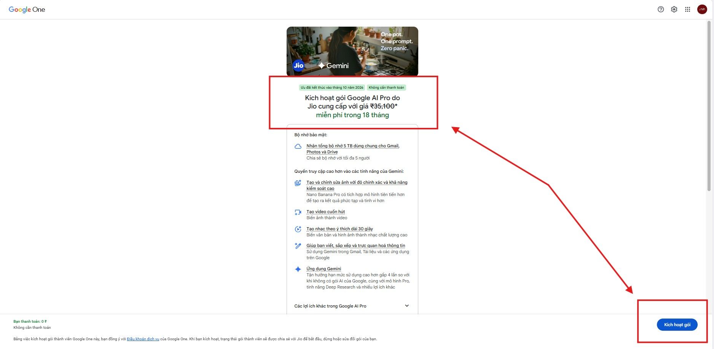Click the Gemini logo text on banner

(334, 65)
